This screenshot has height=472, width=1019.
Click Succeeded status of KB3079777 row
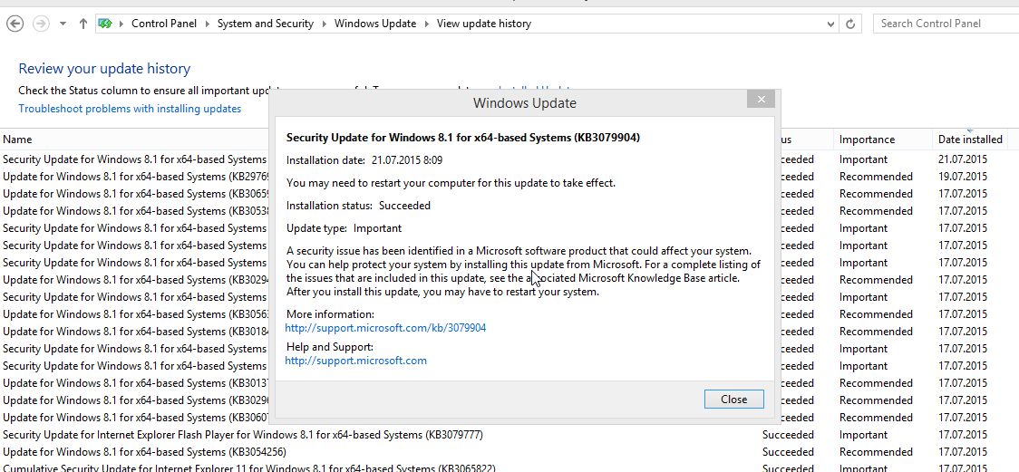[x=788, y=434]
